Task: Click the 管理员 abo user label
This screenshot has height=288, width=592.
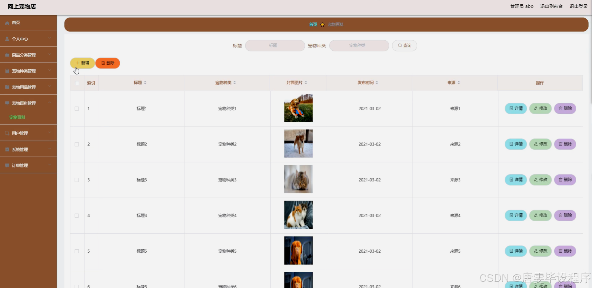Action: point(522,6)
